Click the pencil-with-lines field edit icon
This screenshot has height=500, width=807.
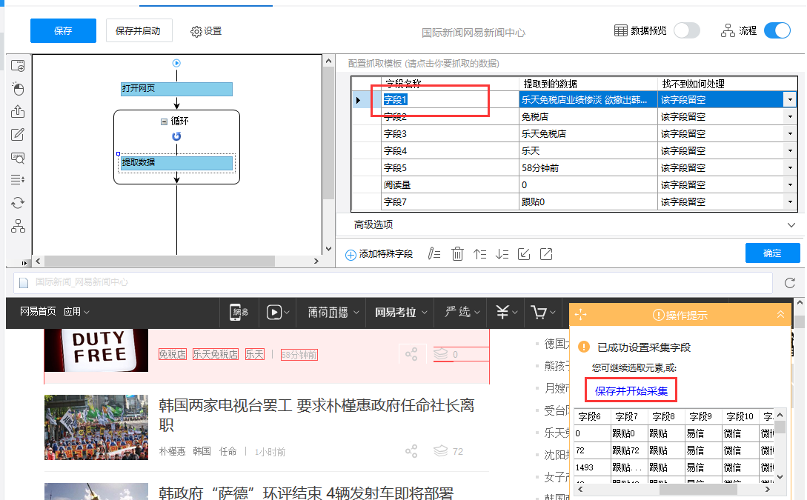pos(434,253)
